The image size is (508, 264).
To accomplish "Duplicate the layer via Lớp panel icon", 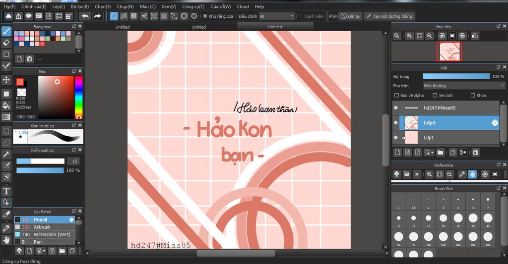I will pyautogui.click(x=453, y=153).
